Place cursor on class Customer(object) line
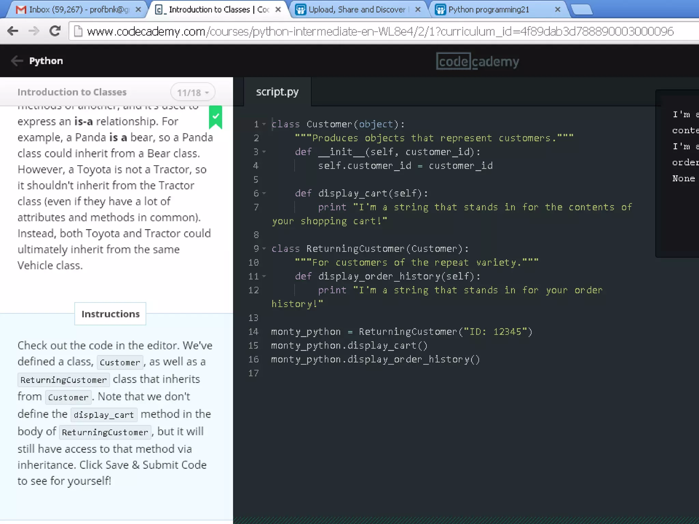 click(338, 124)
